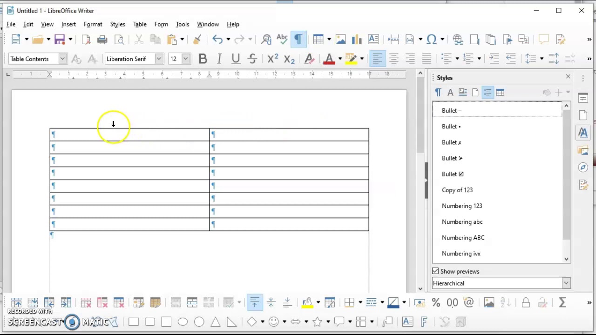Click the Insert Image icon
The image size is (596, 335).
tap(340, 40)
